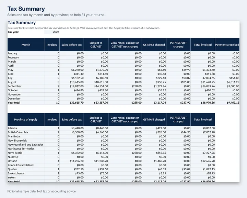Click September GST/HST charged $1,277.96
247x198 pixels.
point(160,86)
